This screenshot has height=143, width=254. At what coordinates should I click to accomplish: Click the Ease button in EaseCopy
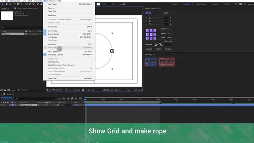[x=162, y=61]
